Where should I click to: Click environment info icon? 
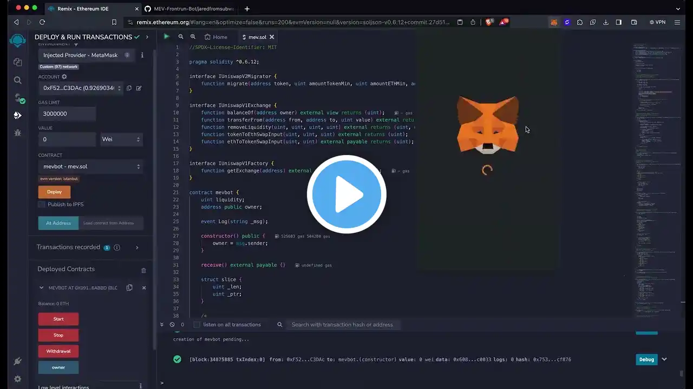[142, 55]
